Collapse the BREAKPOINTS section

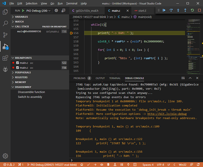[x=40, y=58]
